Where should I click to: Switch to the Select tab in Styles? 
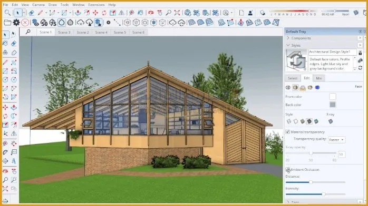click(x=293, y=78)
